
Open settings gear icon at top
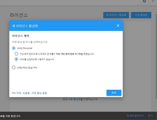coord(144,1)
